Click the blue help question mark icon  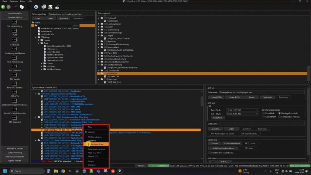36,7
